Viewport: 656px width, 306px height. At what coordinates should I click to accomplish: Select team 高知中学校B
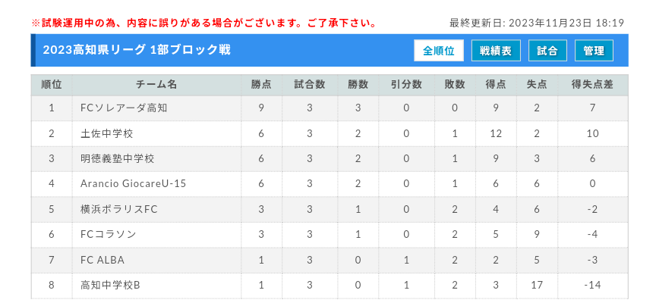[110, 286]
